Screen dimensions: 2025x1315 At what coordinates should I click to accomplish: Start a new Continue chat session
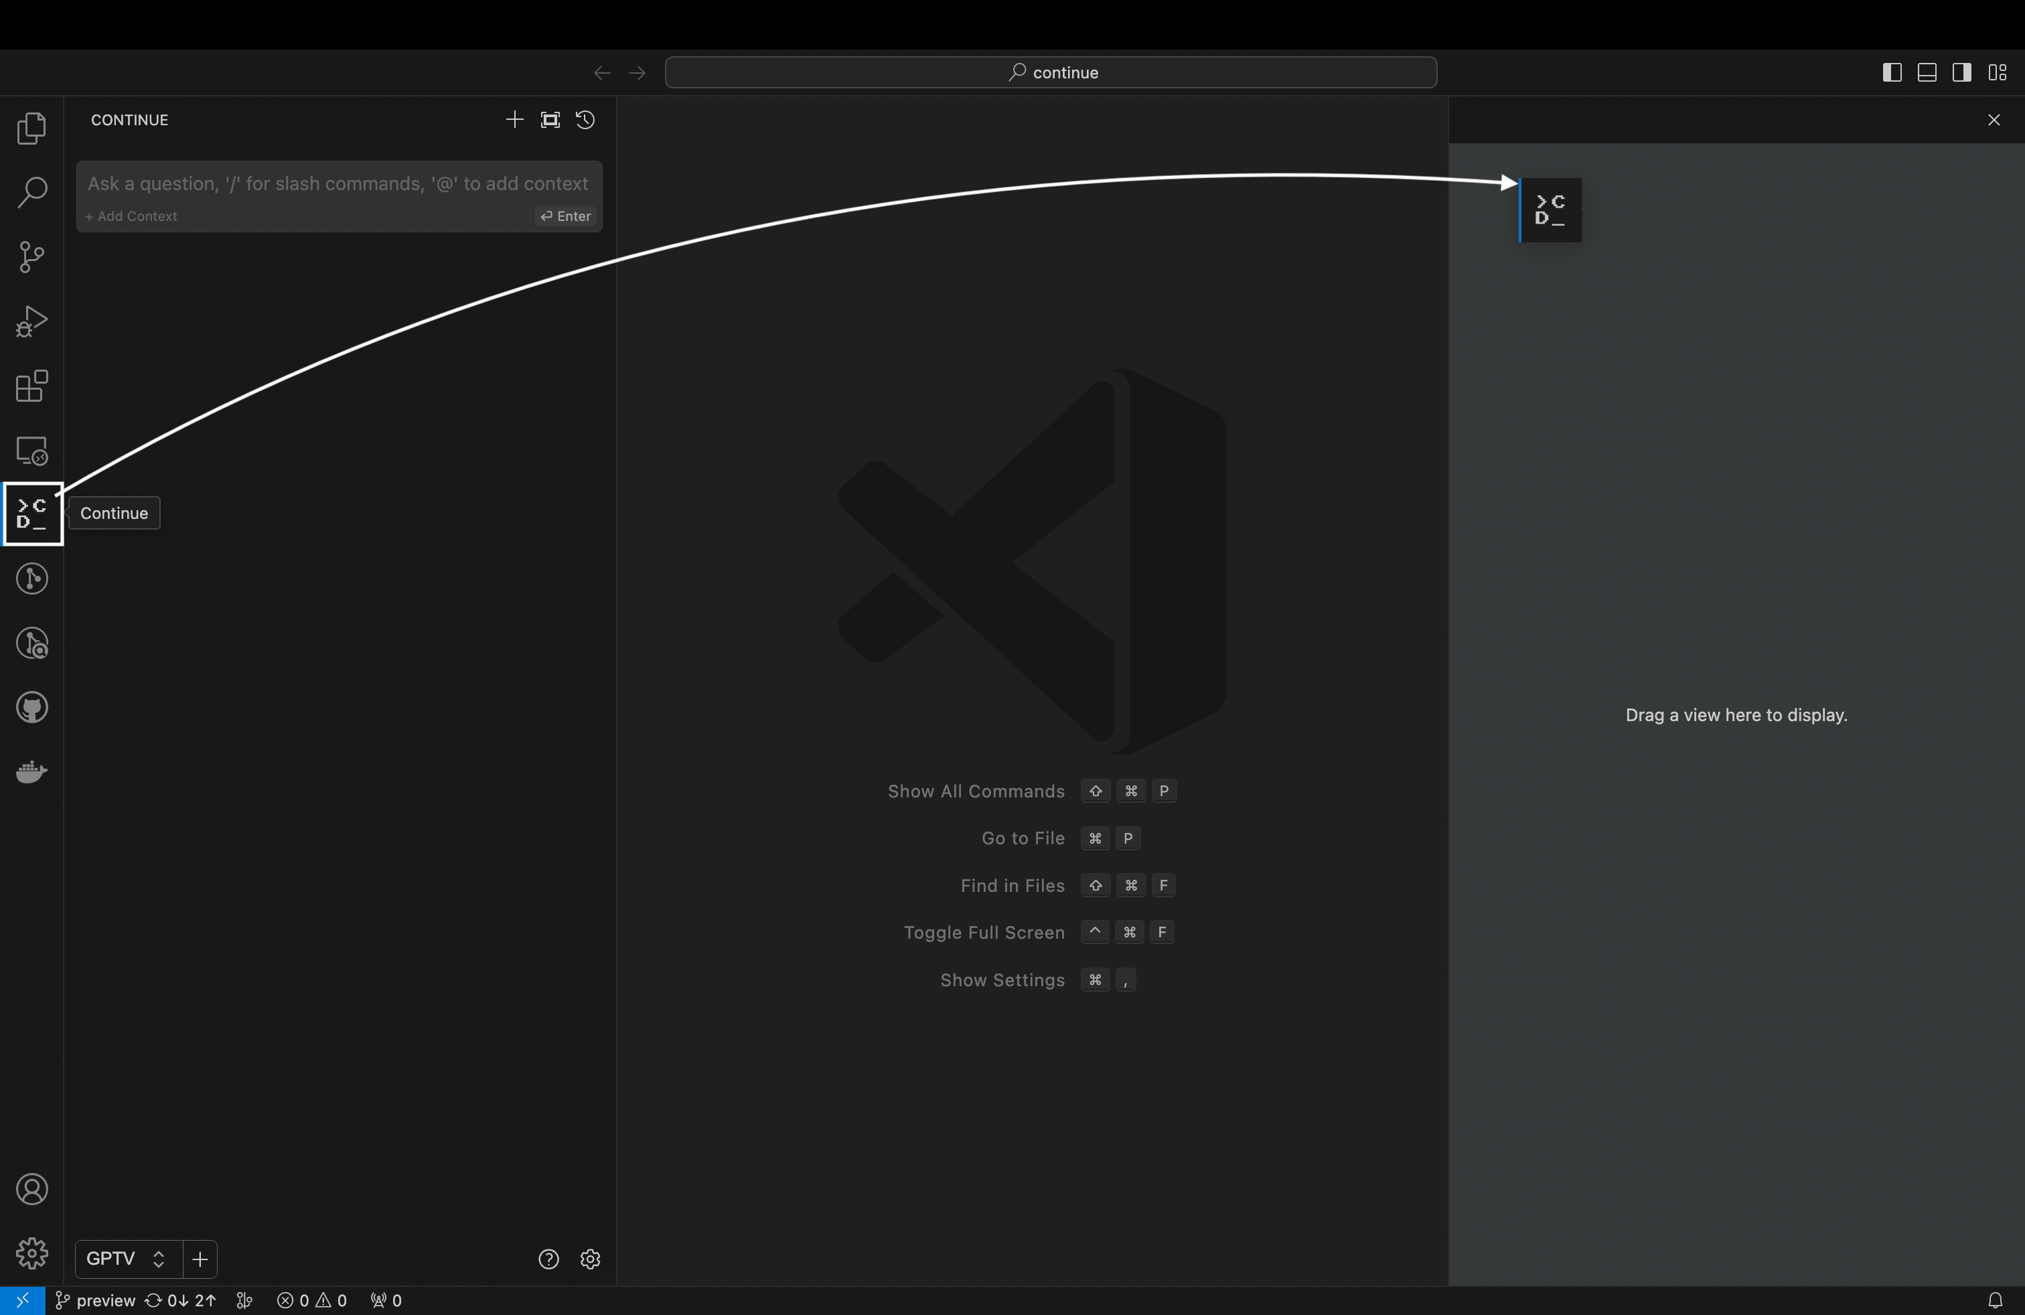(514, 120)
